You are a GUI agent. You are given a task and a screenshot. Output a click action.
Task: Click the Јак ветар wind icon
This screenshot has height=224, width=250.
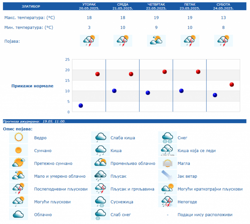167,176
